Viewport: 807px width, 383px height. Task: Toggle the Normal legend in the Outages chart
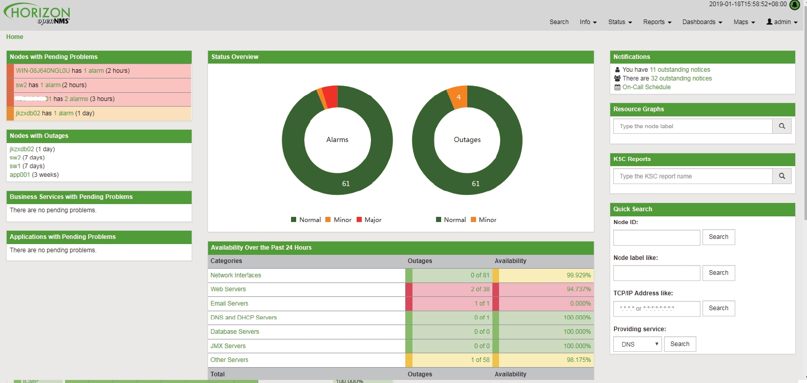coord(451,219)
